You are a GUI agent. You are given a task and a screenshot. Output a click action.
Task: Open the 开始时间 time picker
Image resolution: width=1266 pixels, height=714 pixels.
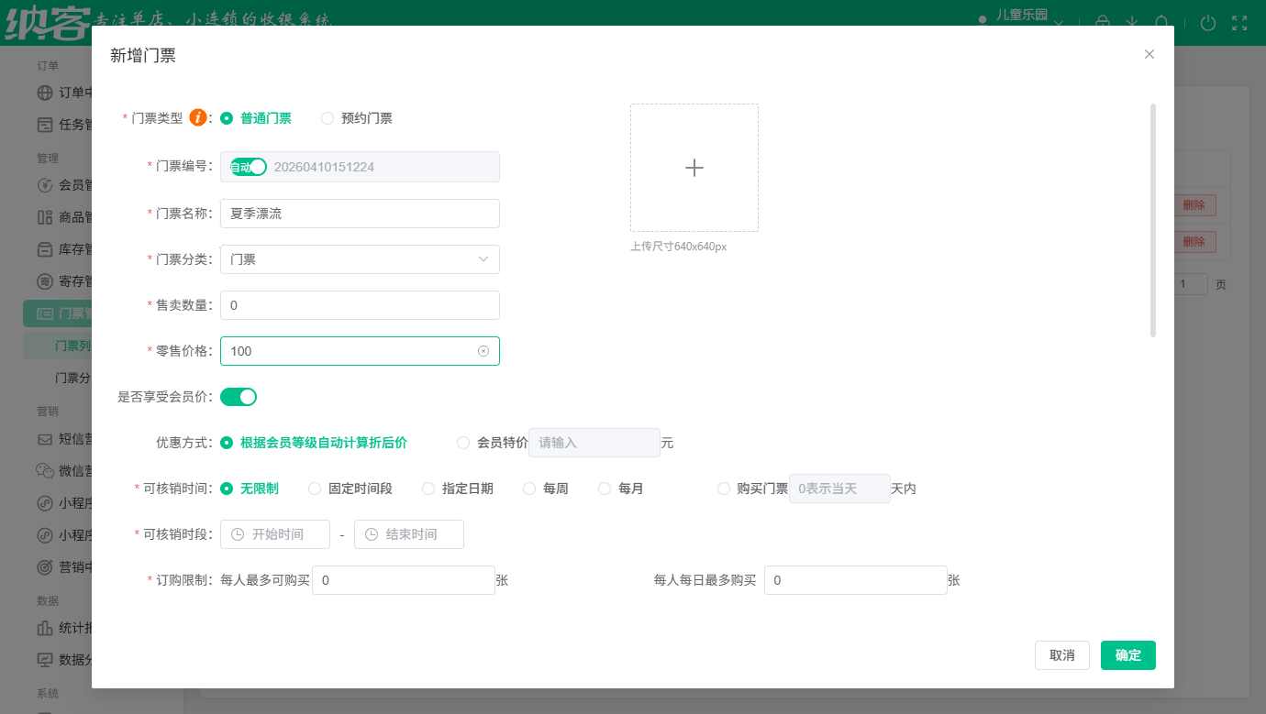[275, 534]
